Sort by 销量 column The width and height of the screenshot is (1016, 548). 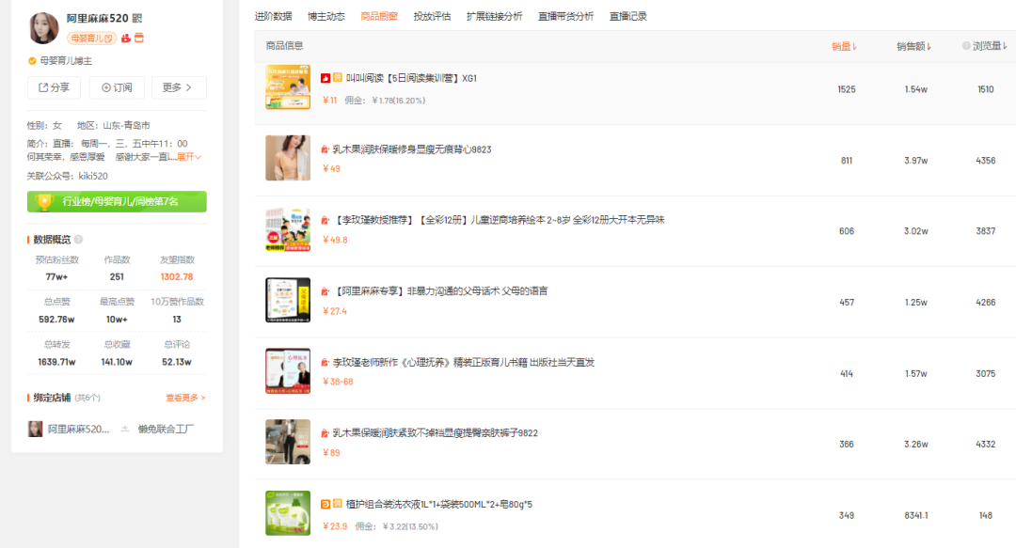(x=844, y=46)
